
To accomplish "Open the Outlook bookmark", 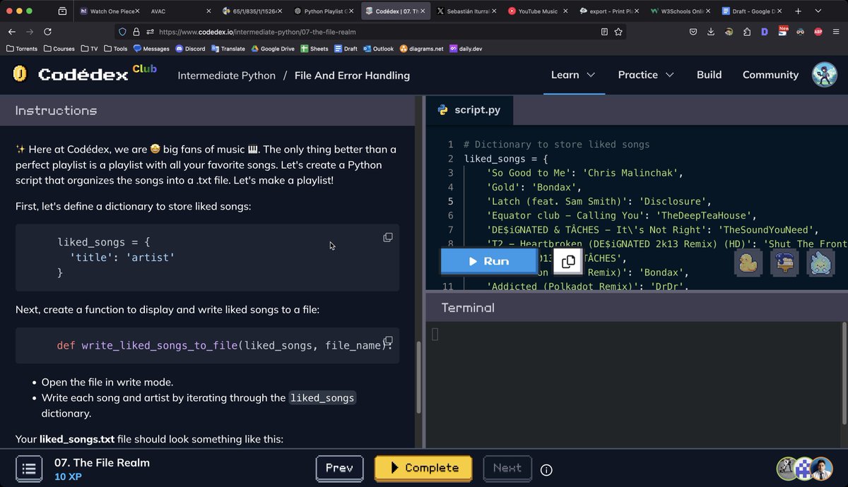I will tap(378, 49).
